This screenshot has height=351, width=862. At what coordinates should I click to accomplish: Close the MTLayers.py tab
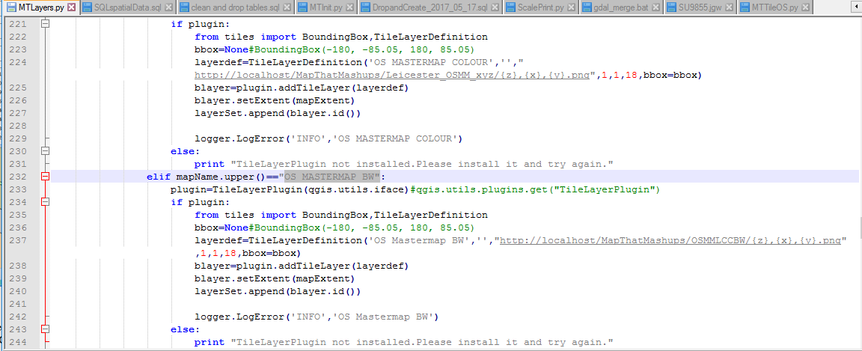pyautogui.click(x=71, y=7)
